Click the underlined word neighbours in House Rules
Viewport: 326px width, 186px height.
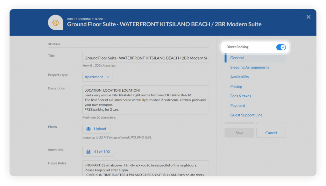click(x=188, y=165)
